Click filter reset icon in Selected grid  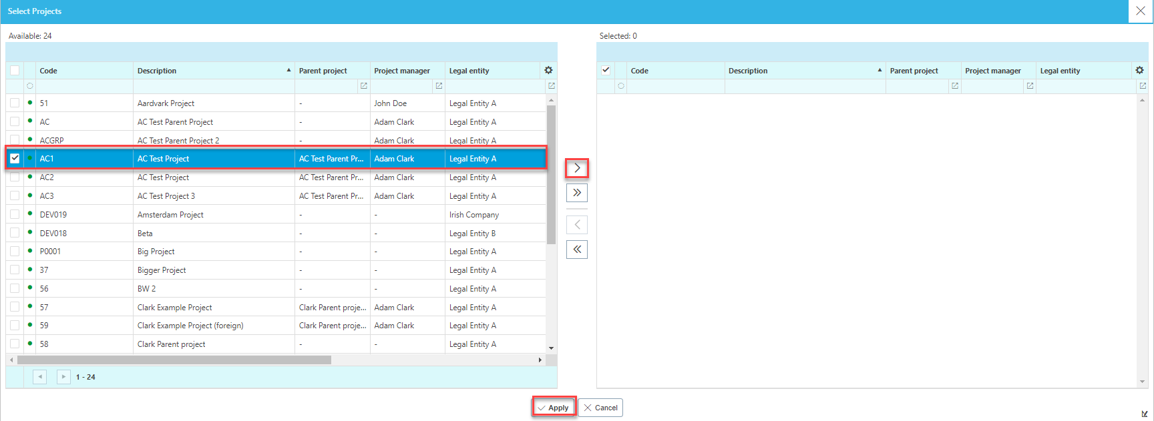621,86
